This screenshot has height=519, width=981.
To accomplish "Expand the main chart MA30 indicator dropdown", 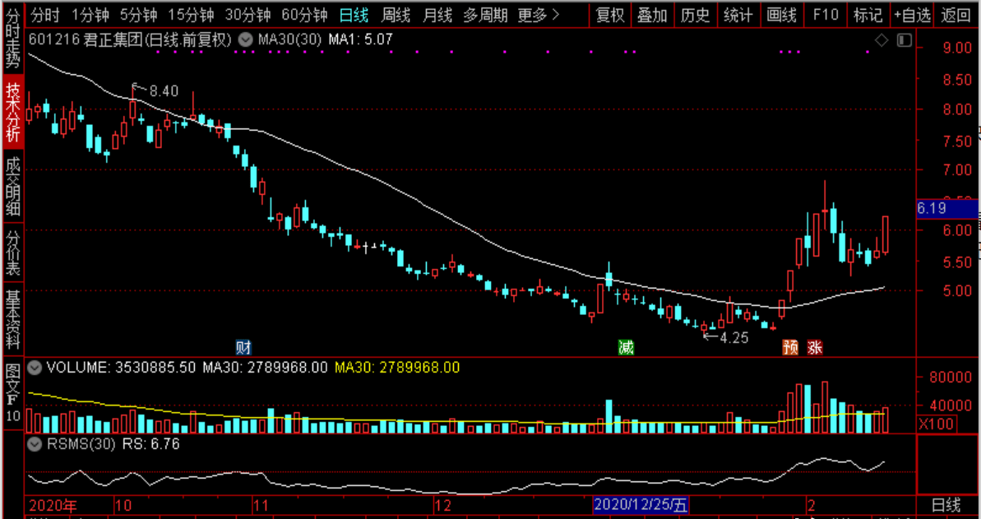I will [245, 39].
